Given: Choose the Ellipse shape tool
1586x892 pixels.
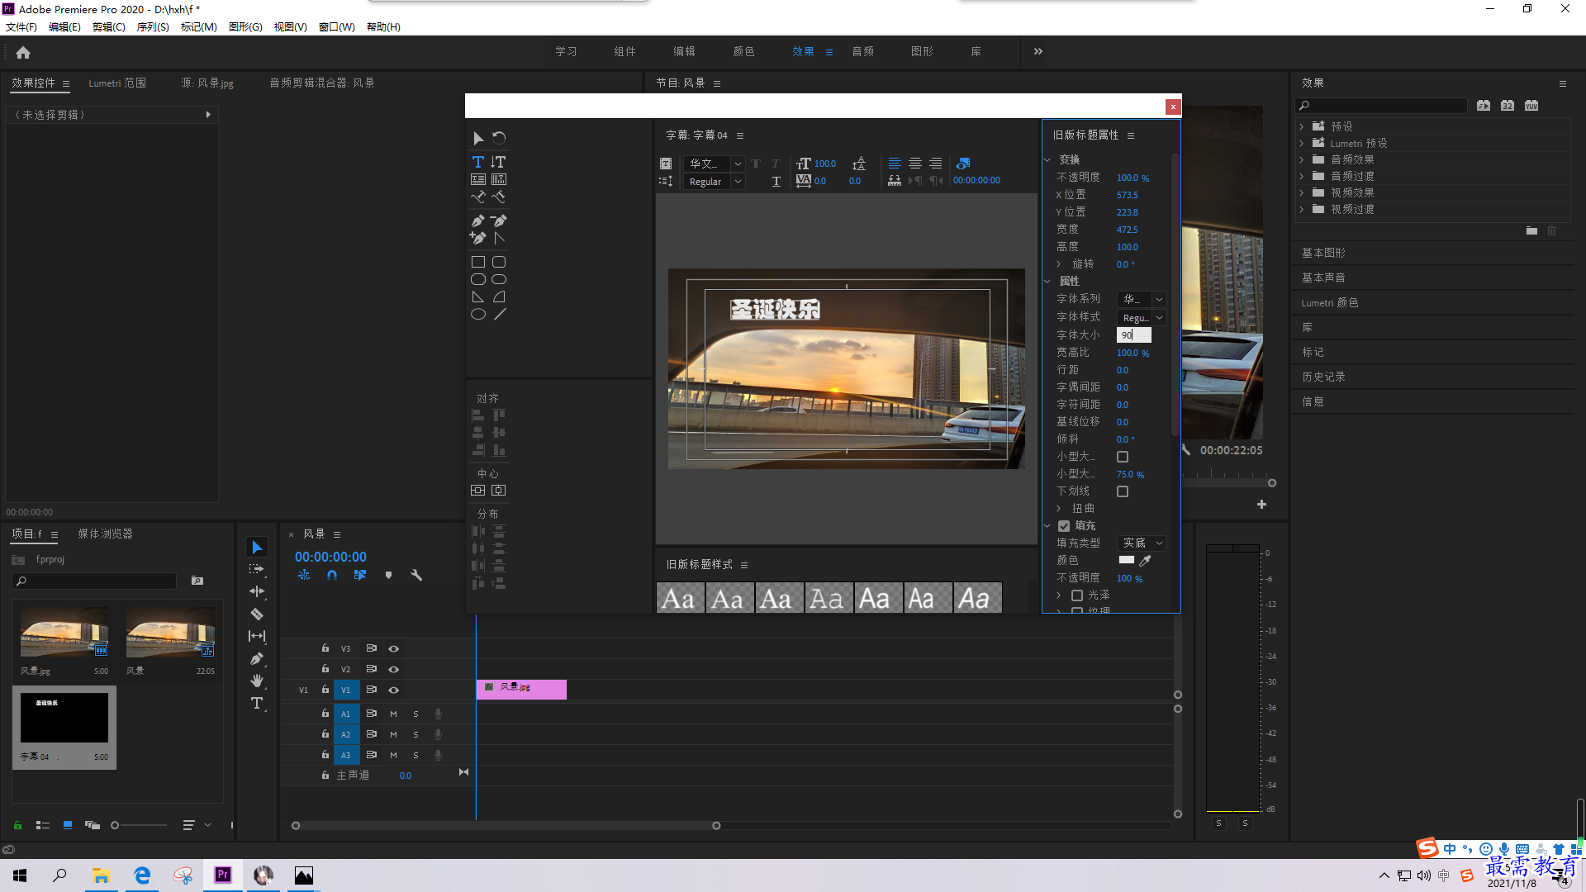Looking at the screenshot, I should point(477,314).
